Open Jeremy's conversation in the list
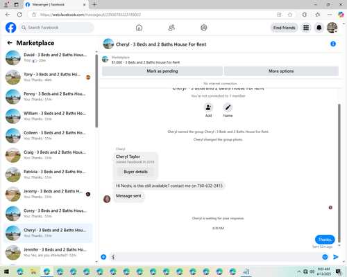Viewport: 347px width, 277px height. tap(48, 194)
